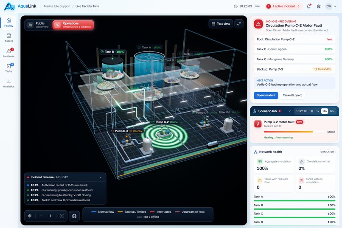Viewport: 342px width, 228px height.
Task: Toggle the Text view mode
Action: 221,24
